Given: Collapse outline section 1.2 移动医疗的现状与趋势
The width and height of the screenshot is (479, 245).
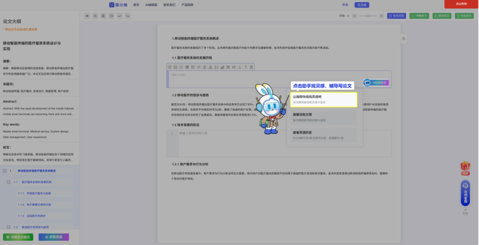Looking at the screenshot, I should coord(9,227).
